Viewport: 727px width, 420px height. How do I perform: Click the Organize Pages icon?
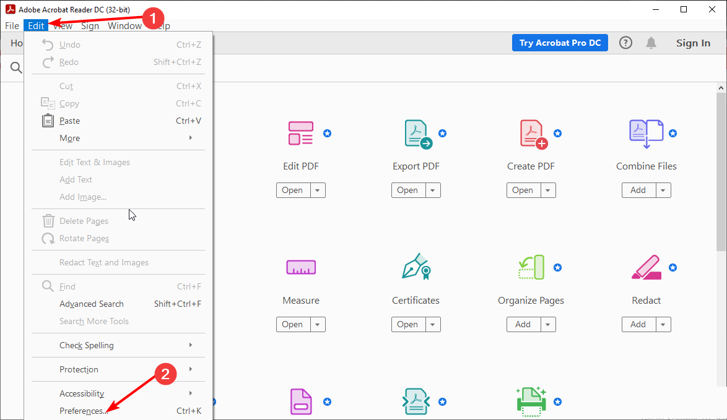(531, 267)
